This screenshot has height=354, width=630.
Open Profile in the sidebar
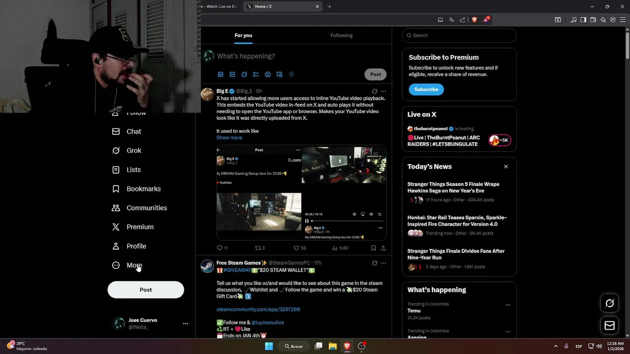coord(129,246)
